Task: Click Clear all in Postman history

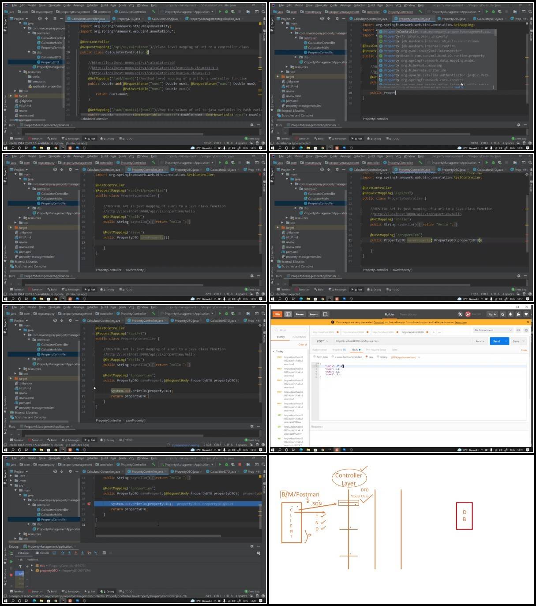Action: coord(303,344)
